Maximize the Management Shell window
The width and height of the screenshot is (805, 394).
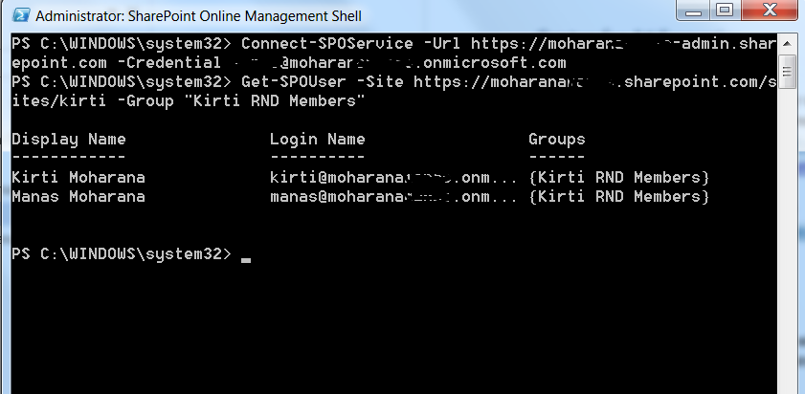724,12
